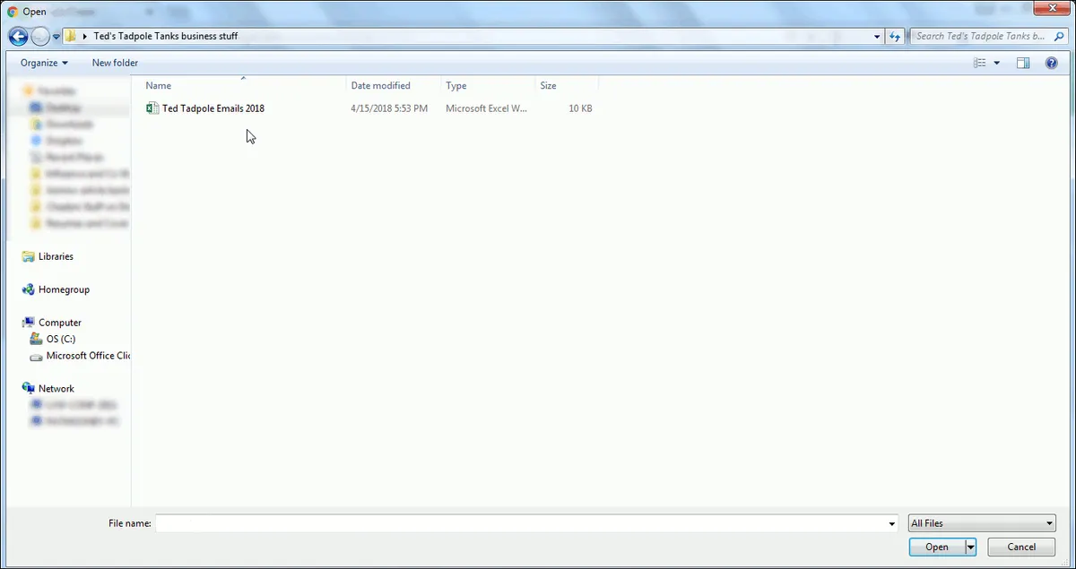Refresh the folder with the refresh icon

[x=895, y=37]
